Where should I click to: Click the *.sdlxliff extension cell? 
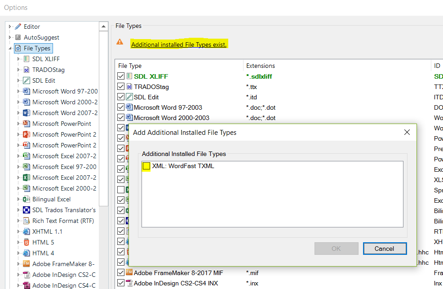coord(259,76)
